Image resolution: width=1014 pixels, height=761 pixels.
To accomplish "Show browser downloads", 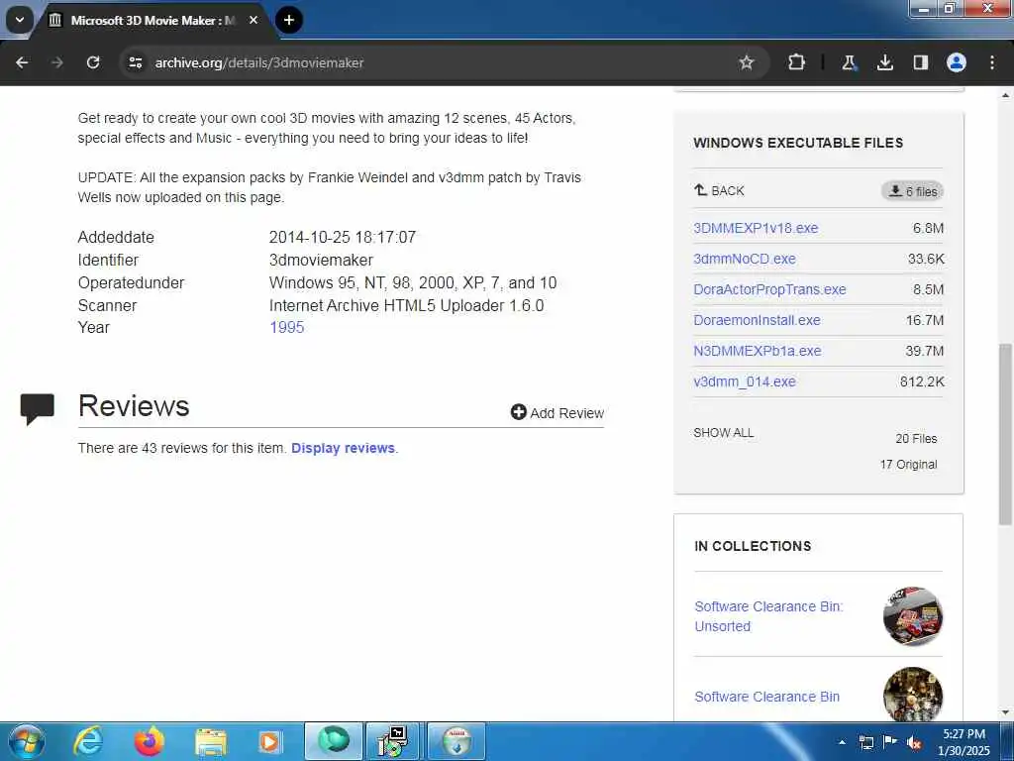I will [884, 62].
